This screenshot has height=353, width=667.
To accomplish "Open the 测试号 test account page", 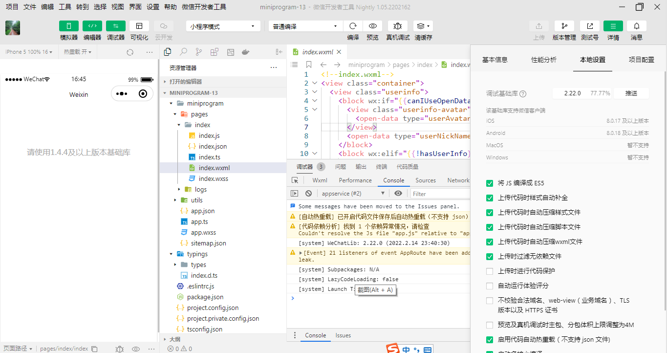I will pyautogui.click(x=590, y=26).
